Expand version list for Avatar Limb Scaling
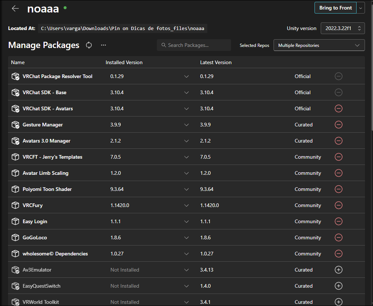Image resolution: width=373 pixels, height=306 pixels. coord(186,173)
